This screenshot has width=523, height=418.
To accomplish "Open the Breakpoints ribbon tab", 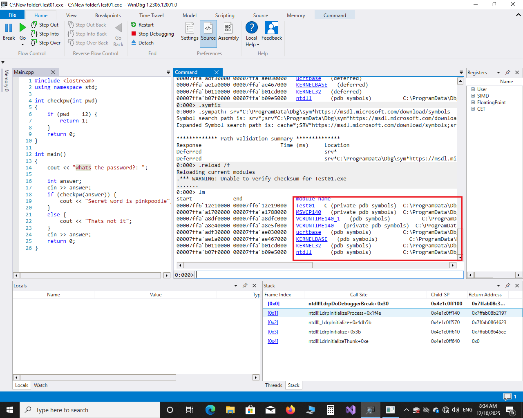I will coord(108,16).
